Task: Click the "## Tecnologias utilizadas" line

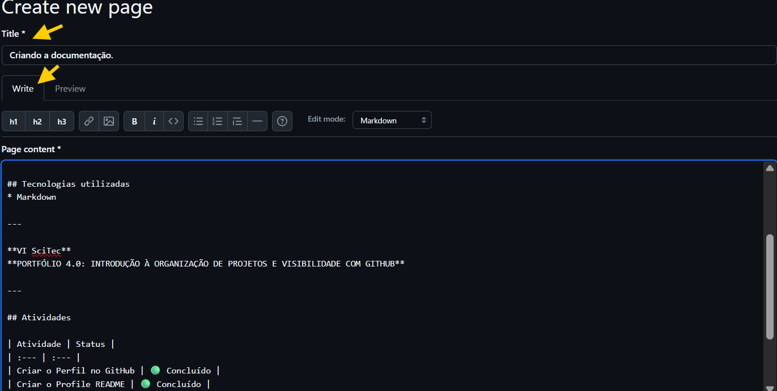Action: coord(69,184)
